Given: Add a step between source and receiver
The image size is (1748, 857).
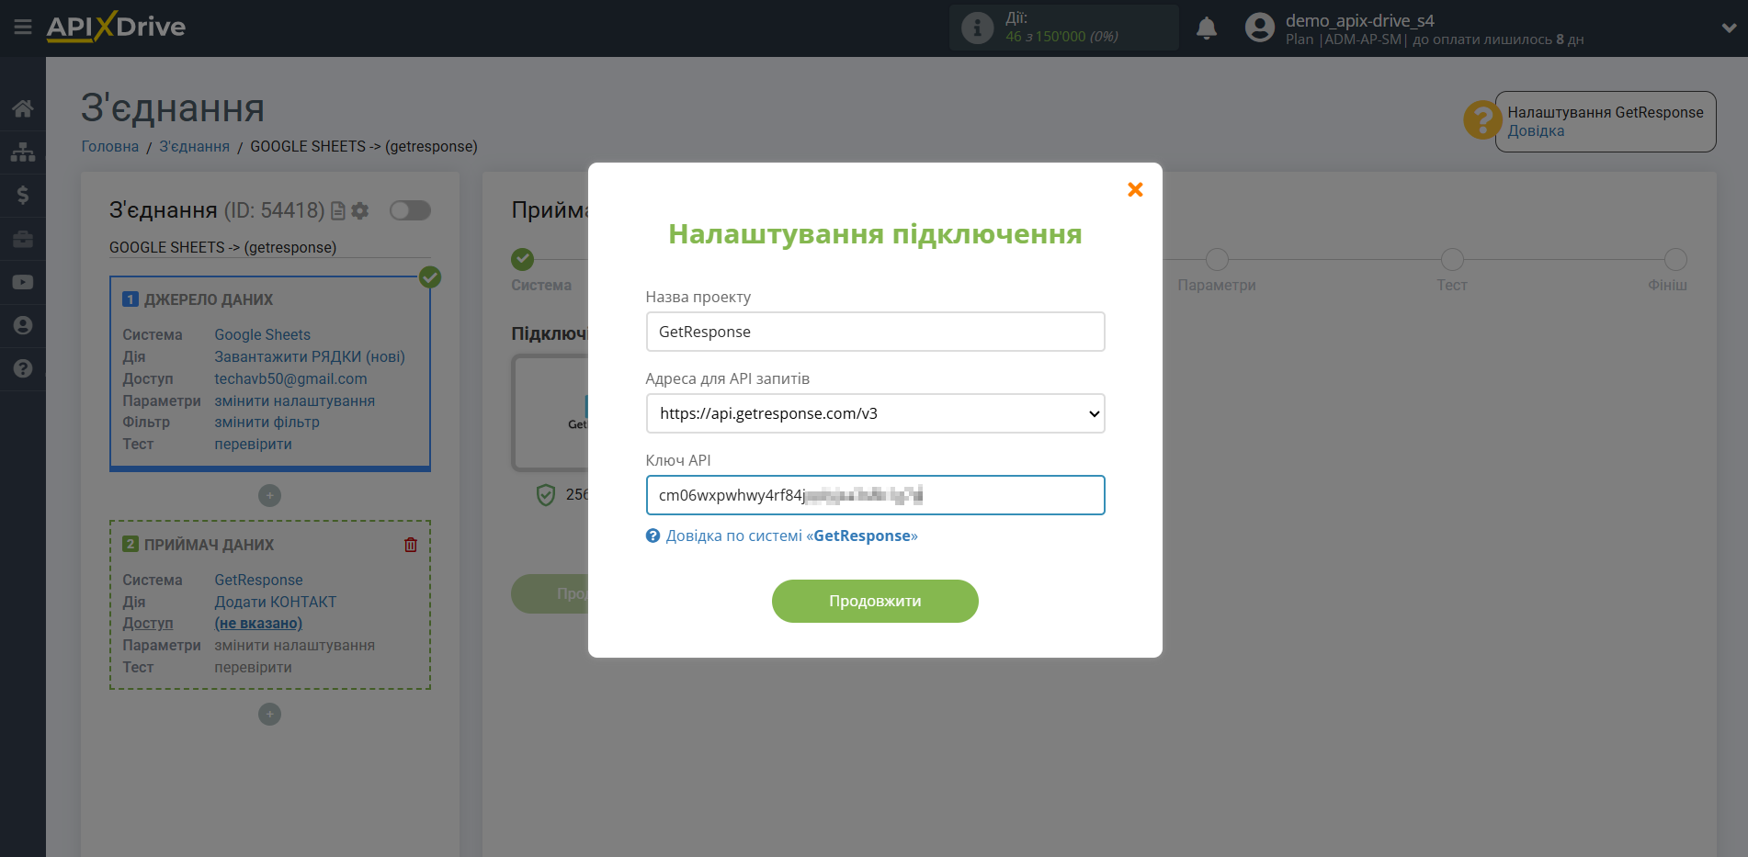Looking at the screenshot, I should (269, 495).
